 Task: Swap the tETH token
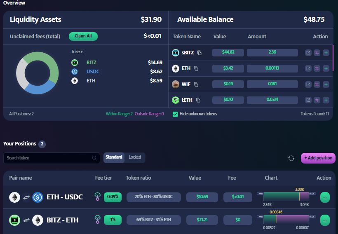[317, 100]
